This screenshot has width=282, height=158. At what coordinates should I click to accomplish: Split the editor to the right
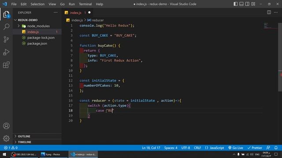coord(269,12)
